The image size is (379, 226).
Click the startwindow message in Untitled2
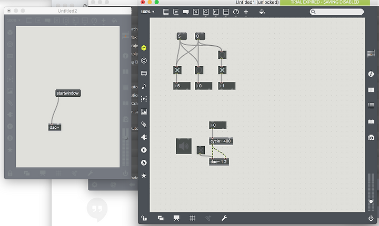(x=68, y=93)
